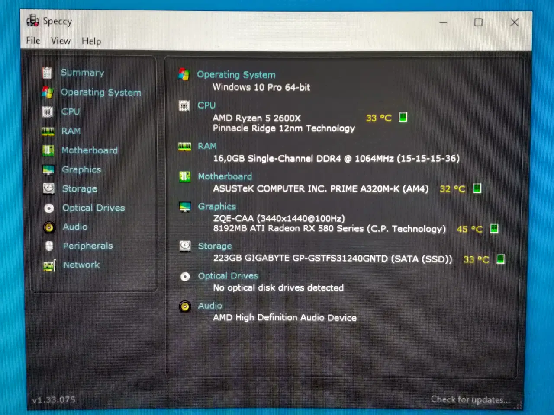The image size is (554, 415).
Task: Click Check for updates link
Action: click(470, 399)
